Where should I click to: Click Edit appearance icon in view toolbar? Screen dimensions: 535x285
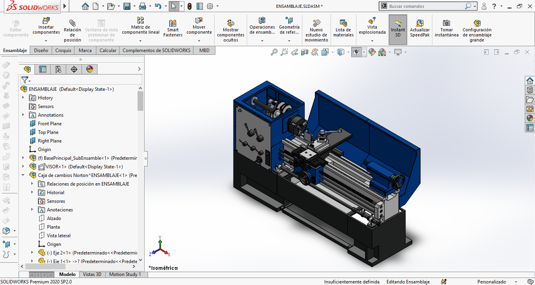tap(372, 52)
